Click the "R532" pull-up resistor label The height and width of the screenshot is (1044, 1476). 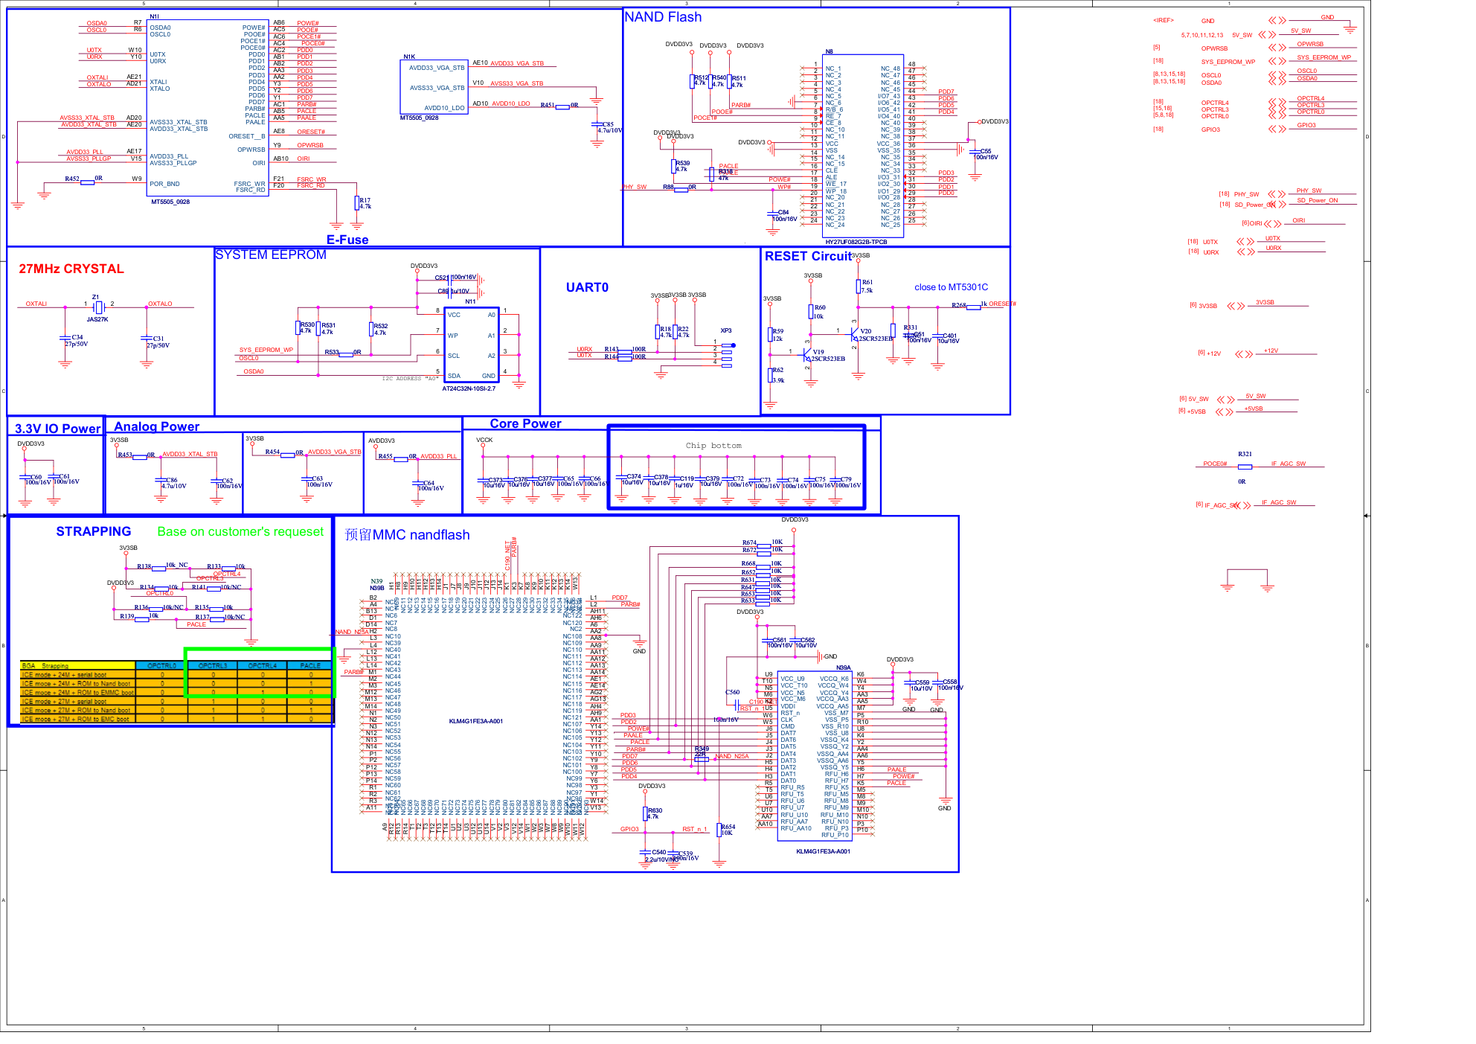pyautogui.click(x=380, y=326)
